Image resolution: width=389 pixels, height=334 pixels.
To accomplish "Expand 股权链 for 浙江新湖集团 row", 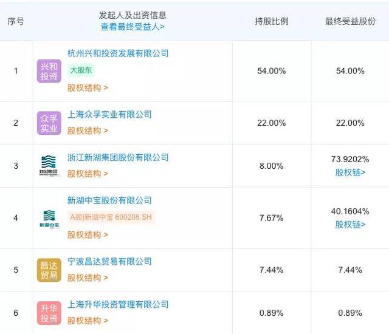I will pos(350,172).
